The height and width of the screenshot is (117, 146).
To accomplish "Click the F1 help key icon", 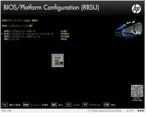I will (68, 105).
